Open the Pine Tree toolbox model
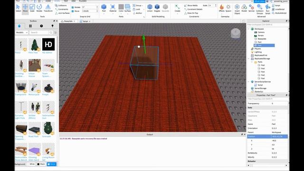 35,46
